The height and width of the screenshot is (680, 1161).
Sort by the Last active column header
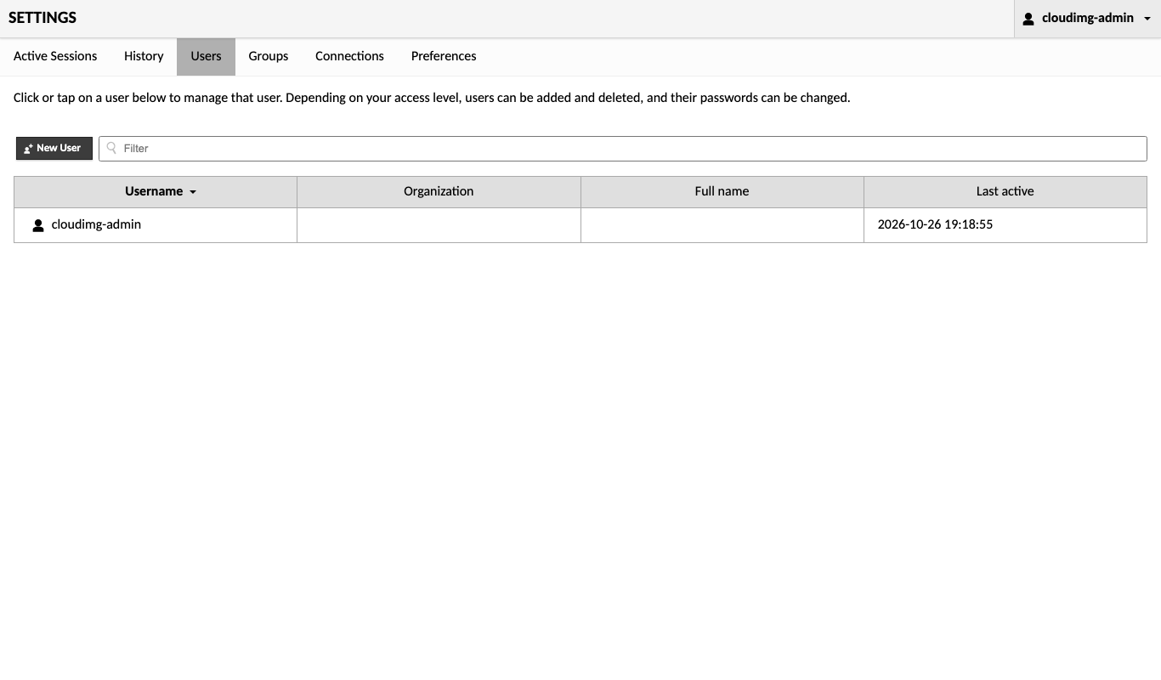click(x=1005, y=191)
